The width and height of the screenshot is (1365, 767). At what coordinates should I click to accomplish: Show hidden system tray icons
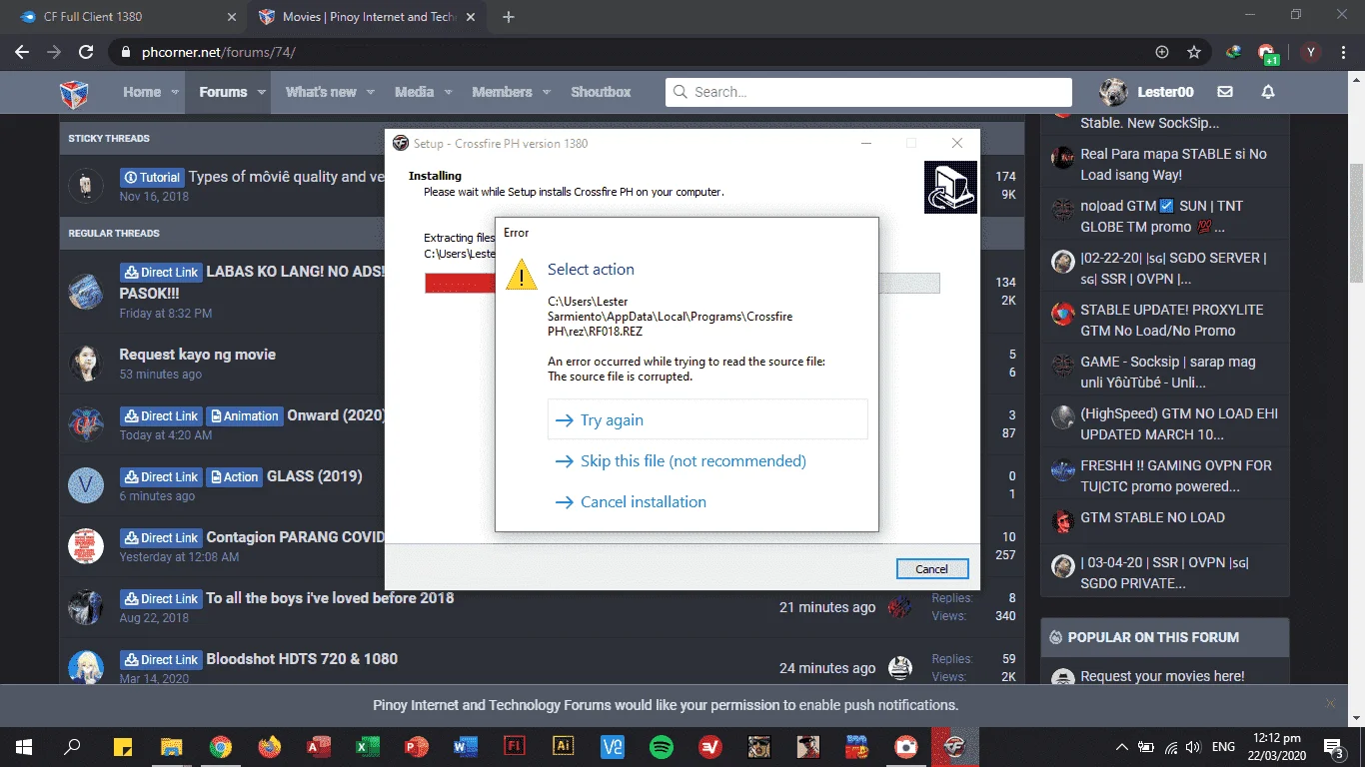click(x=1122, y=746)
